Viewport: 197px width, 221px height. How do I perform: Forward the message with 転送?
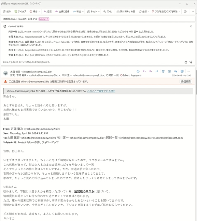[x=77, y=12]
